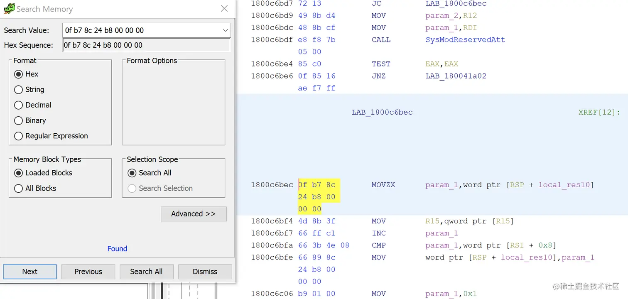Select the Search Selection scope
Image resolution: width=628 pixels, height=299 pixels.
132,189
